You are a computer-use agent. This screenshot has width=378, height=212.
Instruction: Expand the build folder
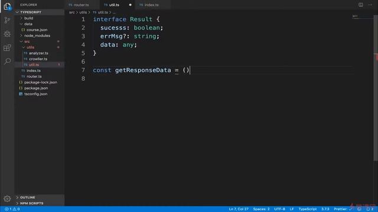click(40, 18)
